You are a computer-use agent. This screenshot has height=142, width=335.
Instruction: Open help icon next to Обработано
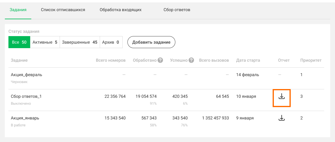tap(160, 60)
